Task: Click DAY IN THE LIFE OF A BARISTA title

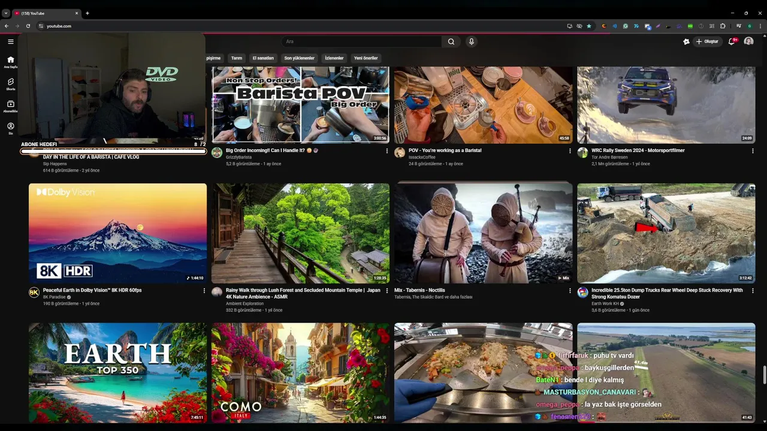Action: [x=91, y=157]
